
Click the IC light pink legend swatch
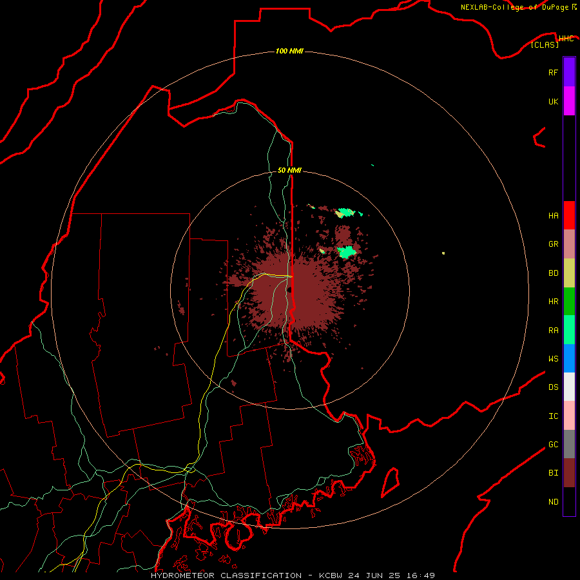click(x=569, y=416)
